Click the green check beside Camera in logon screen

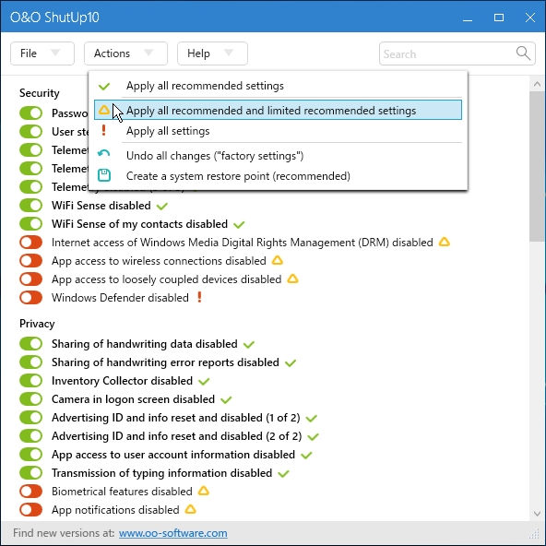point(226,400)
